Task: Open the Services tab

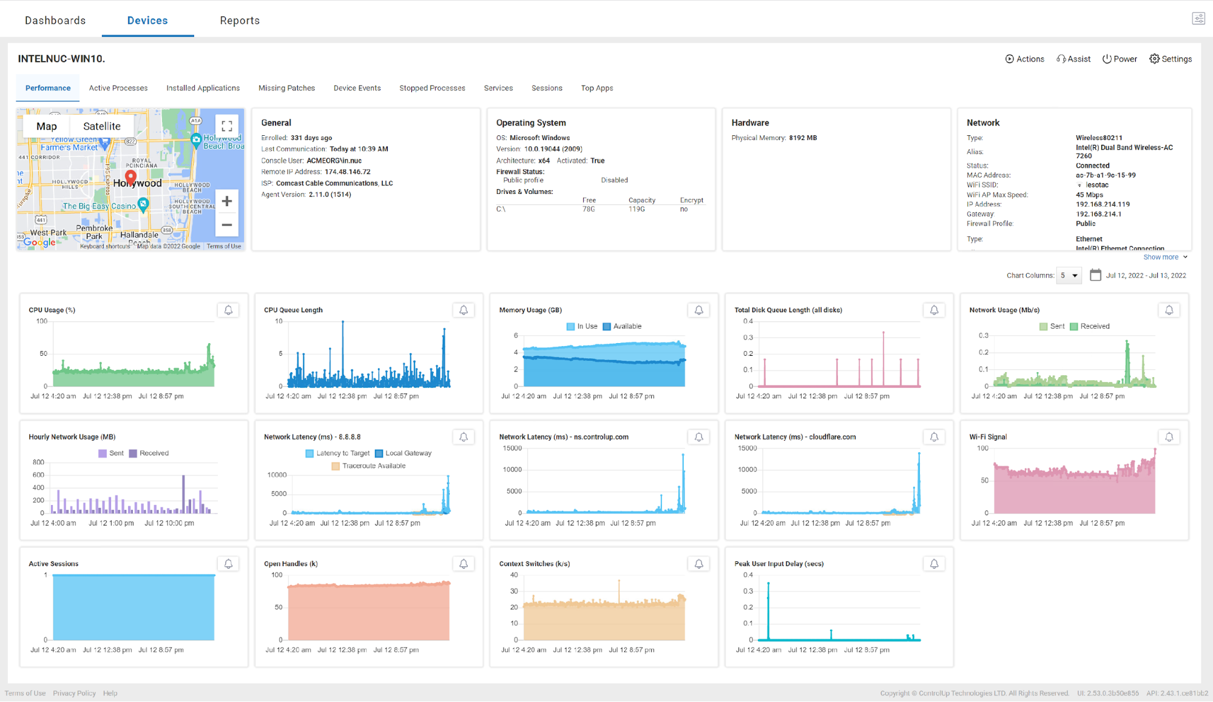Action: pyautogui.click(x=499, y=88)
